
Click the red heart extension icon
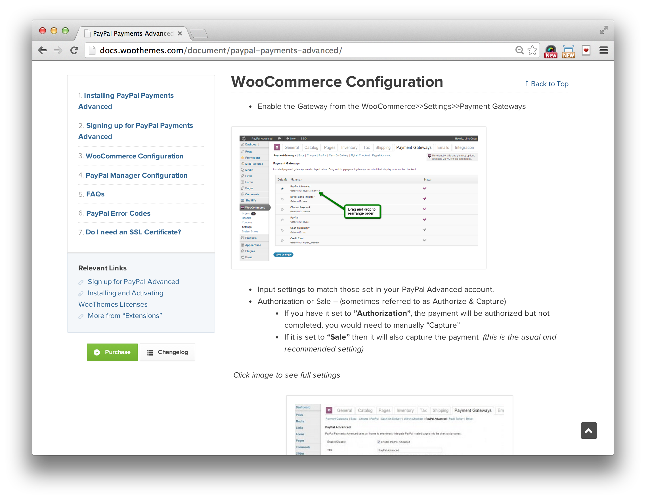click(x=586, y=50)
